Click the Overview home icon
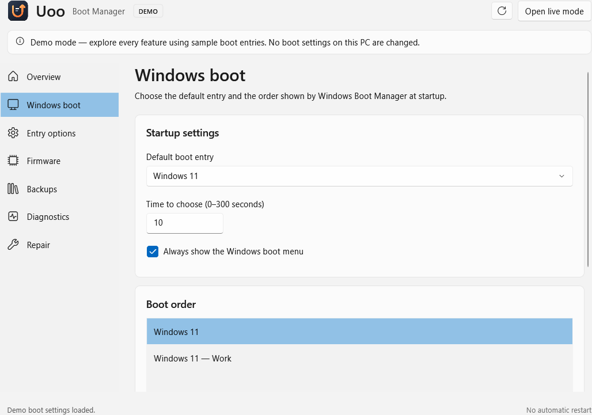The image size is (592, 415). point(13,76)
